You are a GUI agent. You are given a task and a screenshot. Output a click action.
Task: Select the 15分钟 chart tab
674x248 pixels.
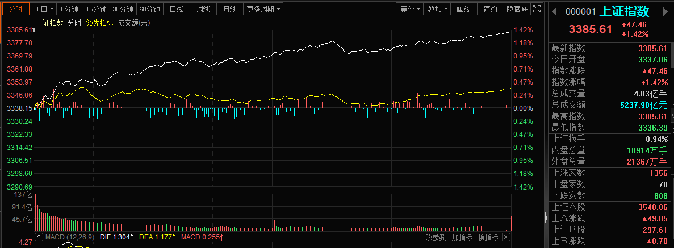tap(96, 9)
